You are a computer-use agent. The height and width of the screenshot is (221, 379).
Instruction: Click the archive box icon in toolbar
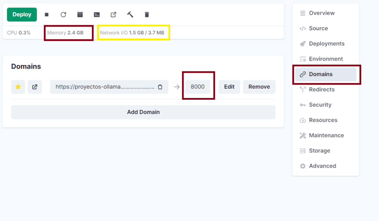pos(80,15)
